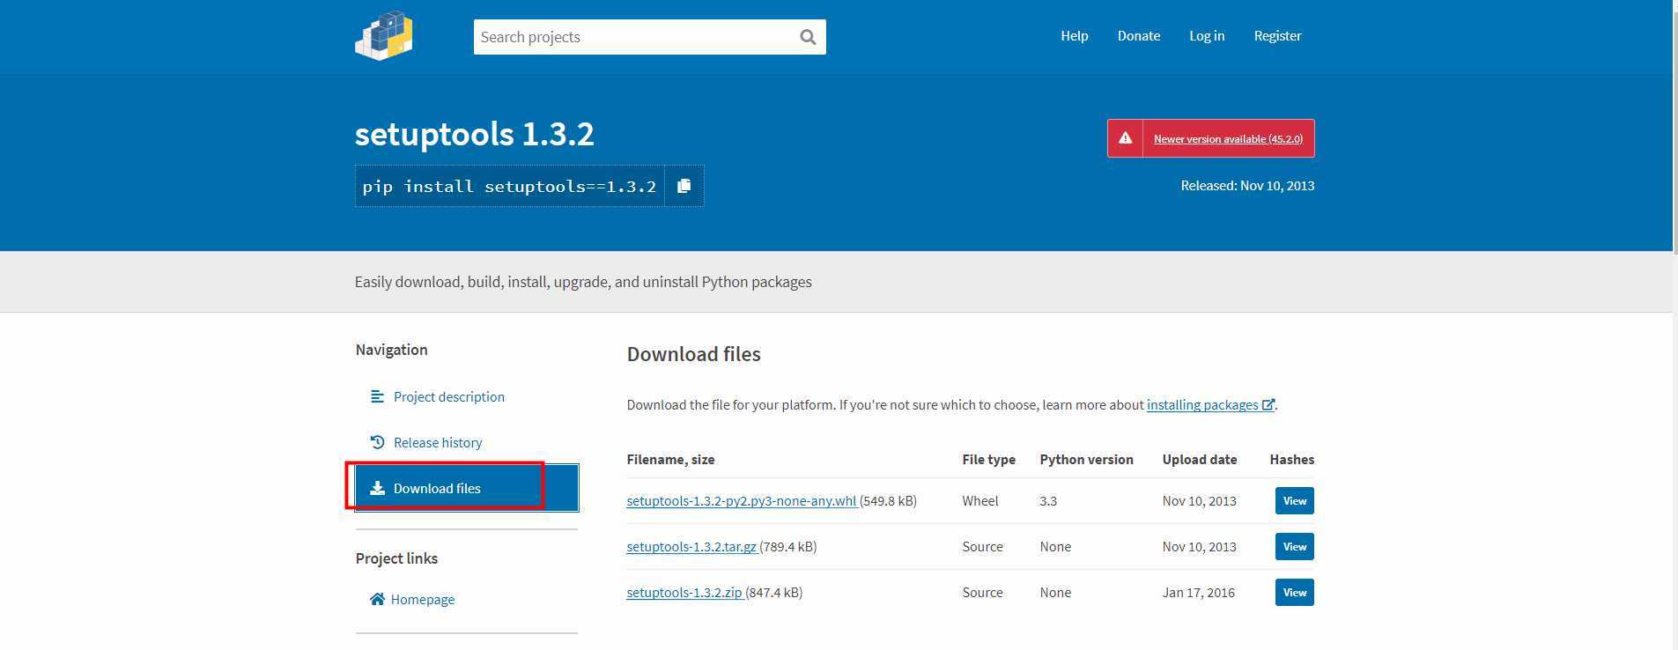1678x650 pixels.
Task: Click the Hashes column header
Action: coord(1291,459)
